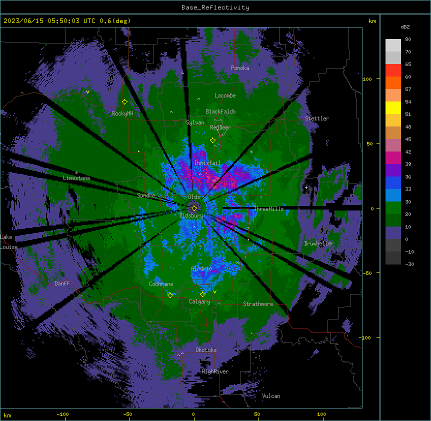The width and height of the screenshot is (431, 421).
Task: Choose the purple swatch between 39 and 36
Action: click(x=393, y=170)
